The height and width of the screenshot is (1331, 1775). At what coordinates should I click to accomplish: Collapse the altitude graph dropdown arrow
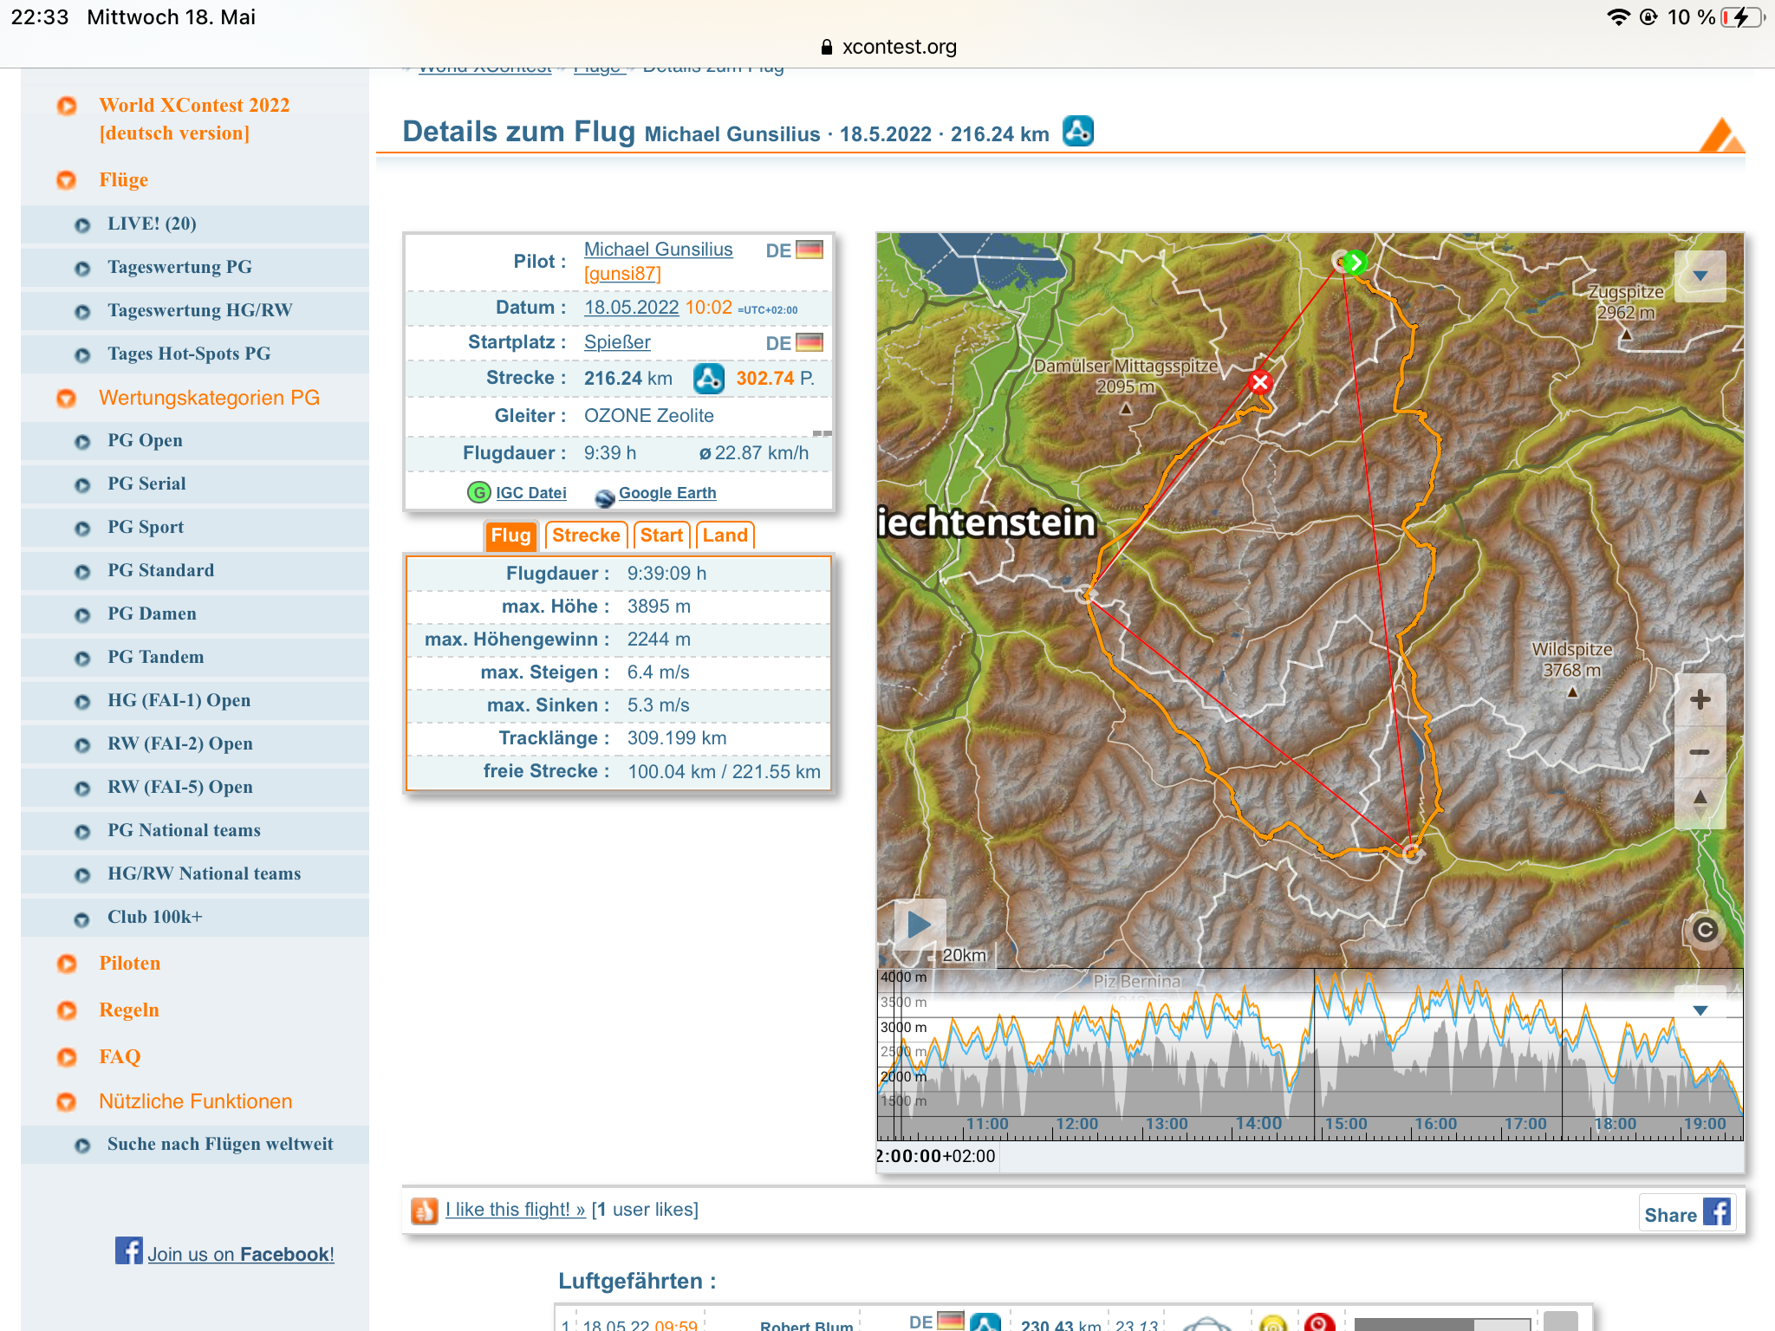pos(1700,1010)
